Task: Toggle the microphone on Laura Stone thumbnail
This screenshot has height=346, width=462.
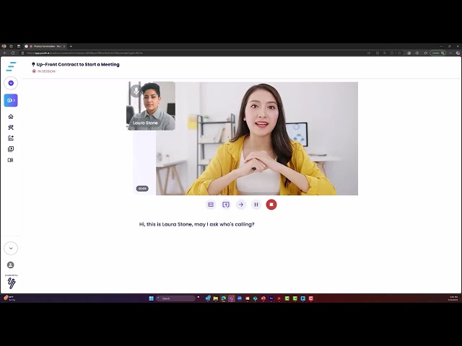Action: 136,90
